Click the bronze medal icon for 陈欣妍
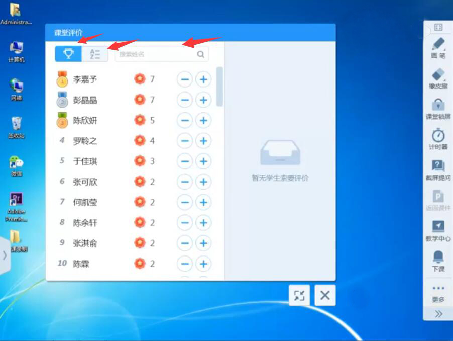 (62, 120)
